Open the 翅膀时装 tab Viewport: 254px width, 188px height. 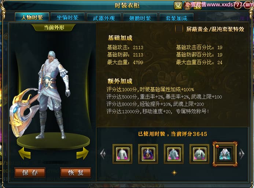[x=140, y=18]
